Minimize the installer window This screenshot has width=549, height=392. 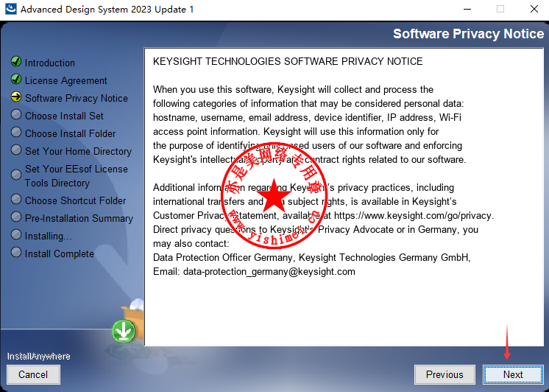(x=467, y=9)
